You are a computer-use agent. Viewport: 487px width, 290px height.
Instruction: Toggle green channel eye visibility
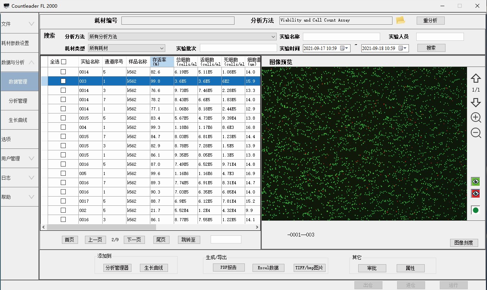475,182
